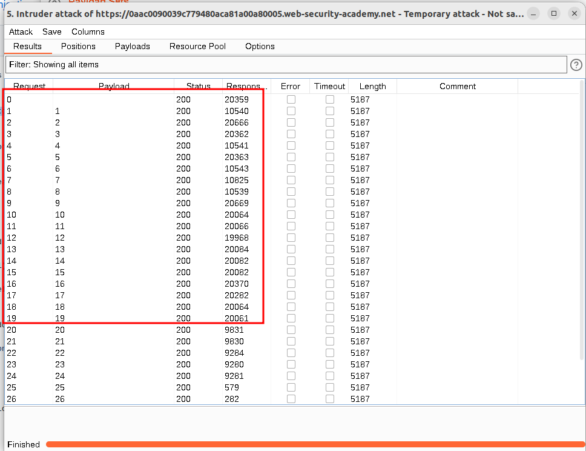Toggle the Error checkbox in request 17 row
Image resolution: width=586 pixels, height=451 pixels.
[291, 295]
